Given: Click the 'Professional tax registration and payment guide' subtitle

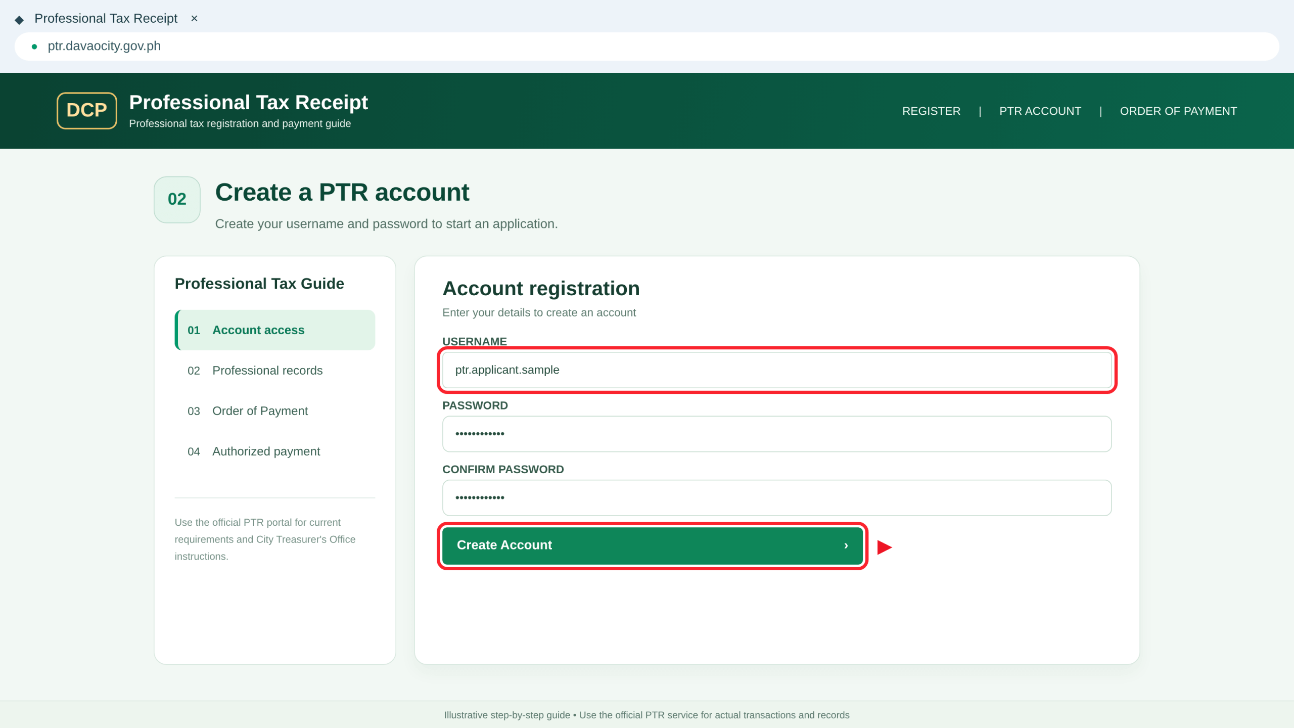Looking at the screenshot, I should point(240,124).
